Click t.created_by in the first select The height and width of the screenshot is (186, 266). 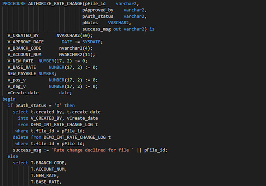click(x=46, y=112)
